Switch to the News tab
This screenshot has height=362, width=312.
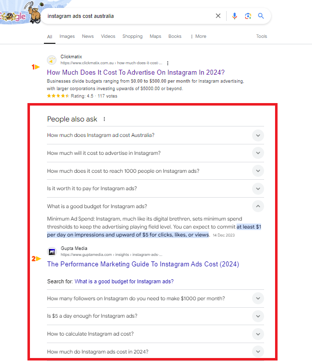coord(88,36)
